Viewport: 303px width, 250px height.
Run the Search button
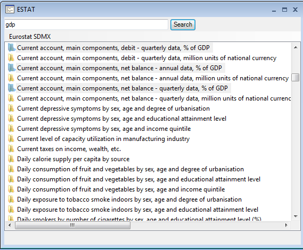(x=183, y=24)
